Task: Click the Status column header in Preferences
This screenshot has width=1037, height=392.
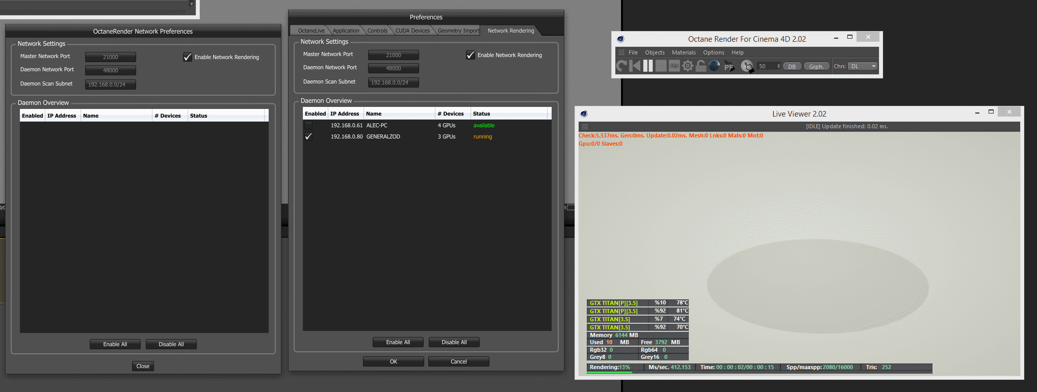Action: click(x=509, y=114)
